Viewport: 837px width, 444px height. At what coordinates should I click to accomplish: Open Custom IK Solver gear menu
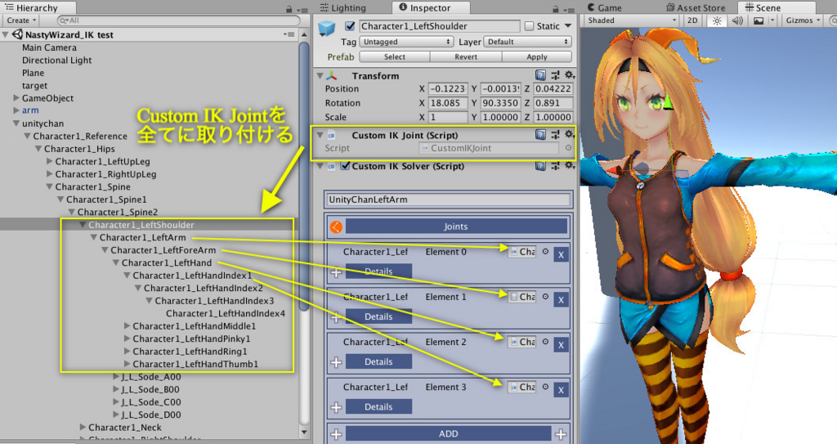pyautogui.click(x=570, y=166)
